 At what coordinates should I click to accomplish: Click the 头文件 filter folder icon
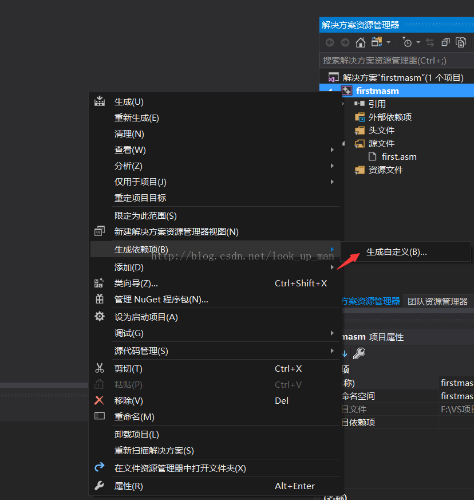click(360, 131)
